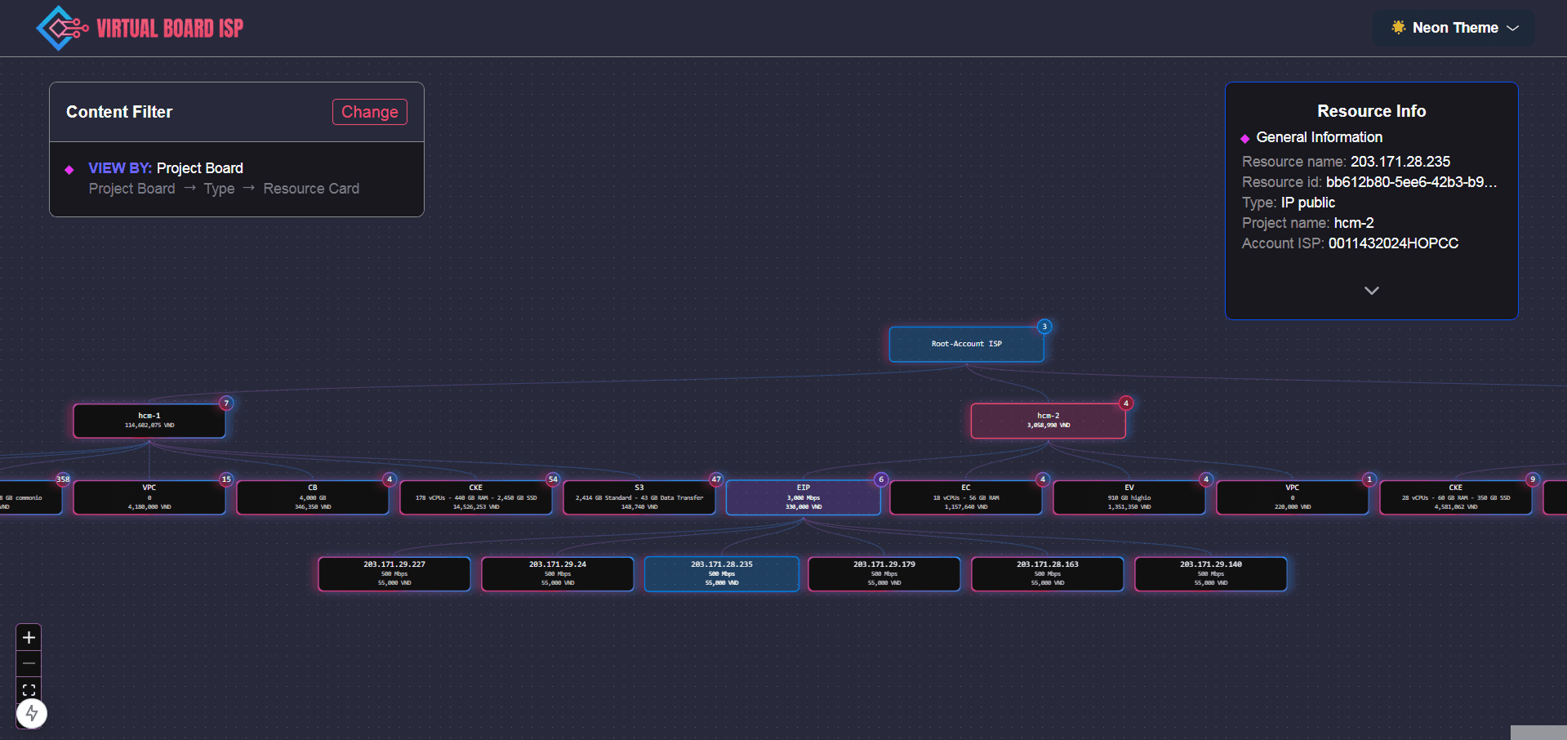Click badge 6 on the EIP node
The height and width of the screenshot is (740, 1567).
click(880, 479)
